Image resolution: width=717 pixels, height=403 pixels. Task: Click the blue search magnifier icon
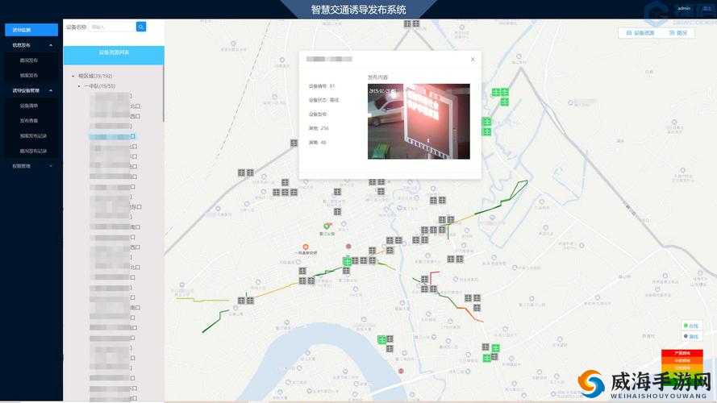pos(141,27)
